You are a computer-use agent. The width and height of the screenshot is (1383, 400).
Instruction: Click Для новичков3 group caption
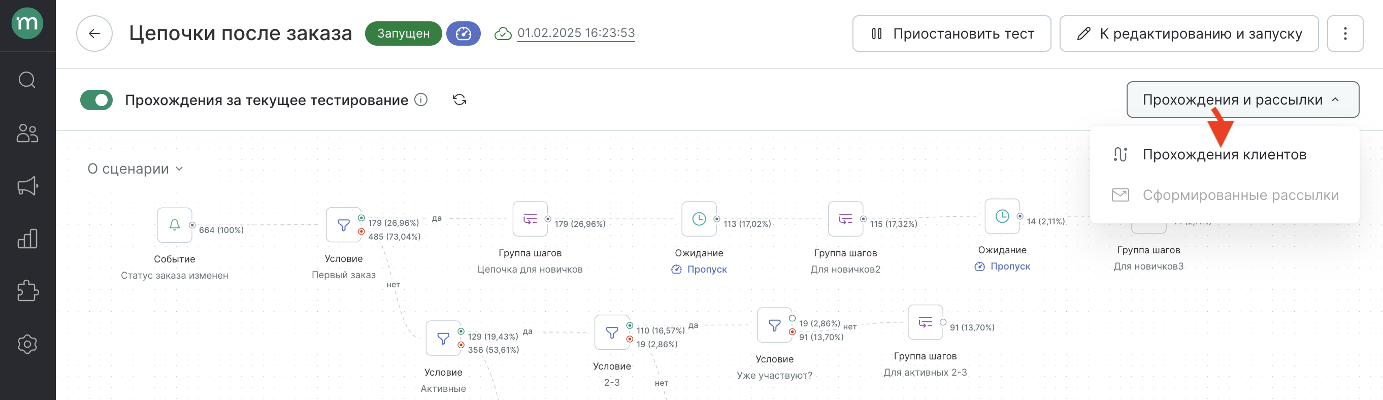click(1148, 266)
